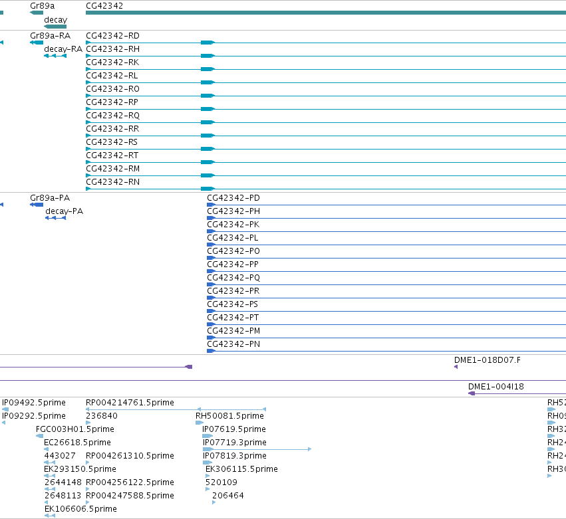Choose protein CG42342-PP
The height and width of the screenshot is (519, 566).
[x=233, y=264]
